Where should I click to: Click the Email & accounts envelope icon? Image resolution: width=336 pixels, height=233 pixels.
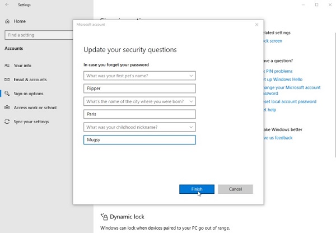[7, 80]
